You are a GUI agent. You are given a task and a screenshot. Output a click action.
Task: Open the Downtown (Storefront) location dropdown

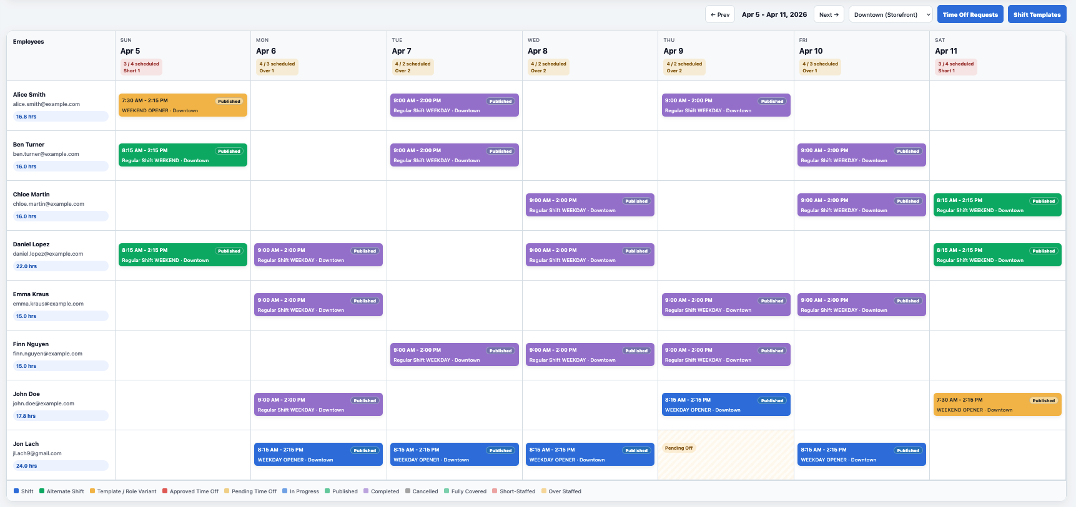coord(891,14)
